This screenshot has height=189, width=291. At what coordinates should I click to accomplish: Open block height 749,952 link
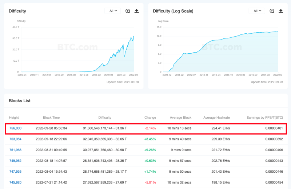coord(15,161)
